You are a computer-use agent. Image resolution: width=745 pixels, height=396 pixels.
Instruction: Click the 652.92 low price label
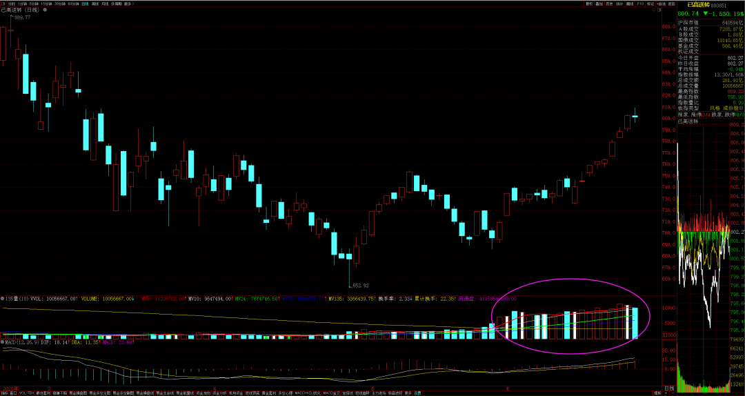coord(359,286)
